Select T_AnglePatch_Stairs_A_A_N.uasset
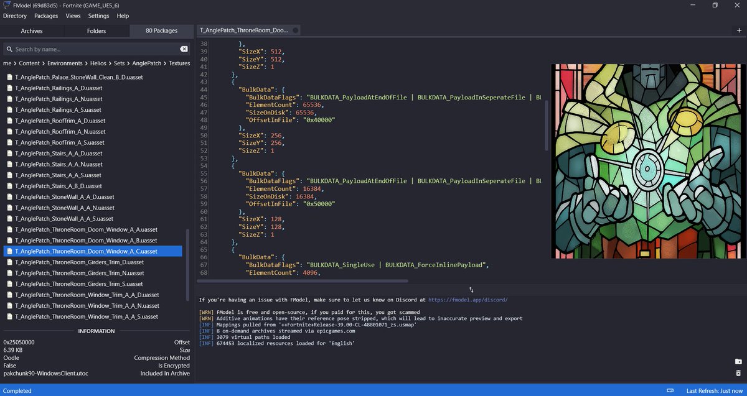Screen dimensions: 747x396 93,164
